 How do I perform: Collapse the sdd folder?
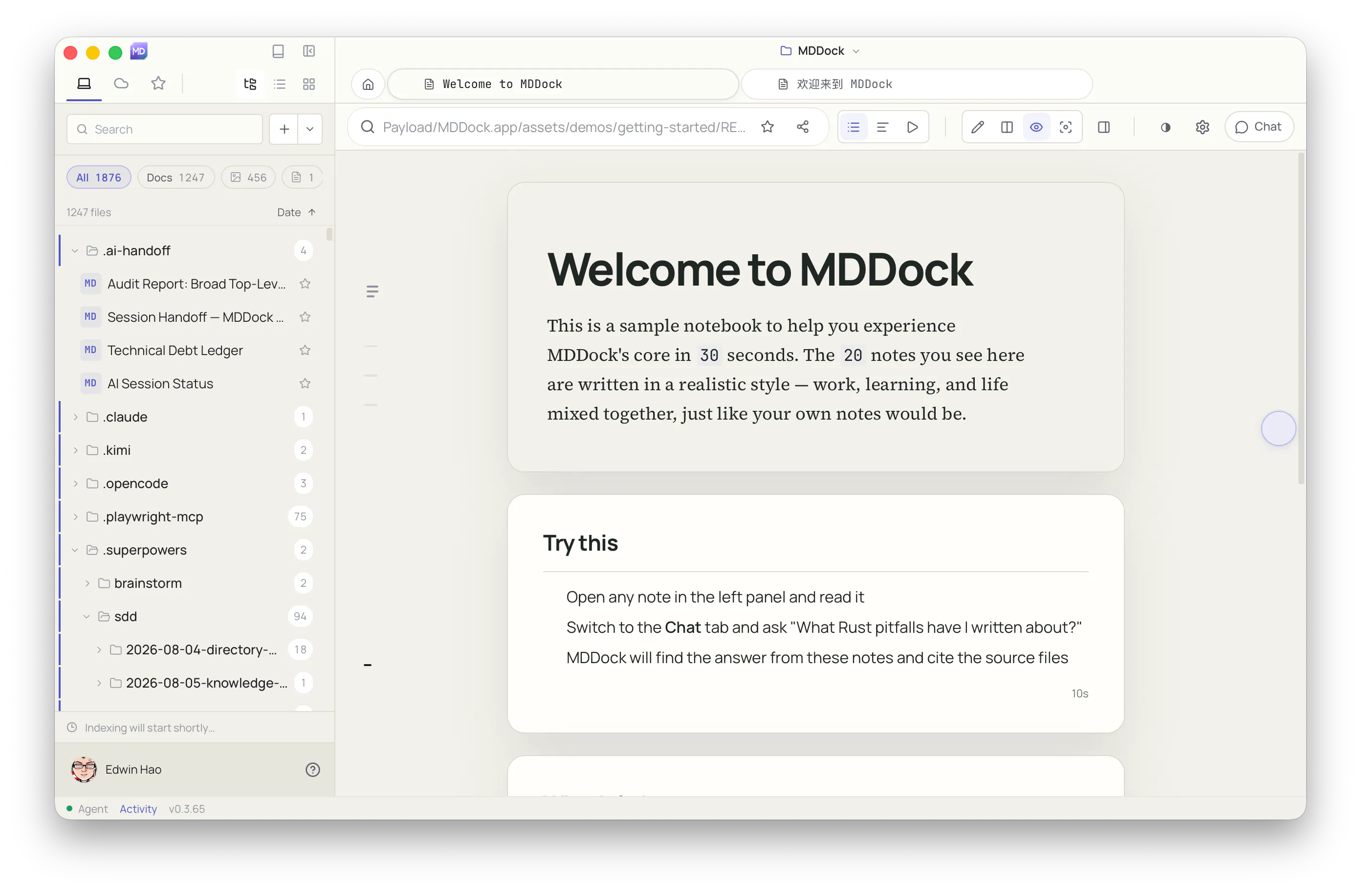point(87,616)
